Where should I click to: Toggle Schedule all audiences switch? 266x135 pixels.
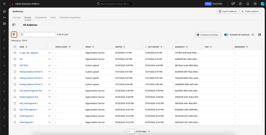(226, 35)
